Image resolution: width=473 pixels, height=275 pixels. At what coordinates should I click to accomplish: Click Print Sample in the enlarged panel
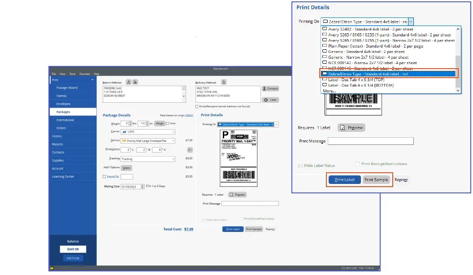click(x=376, y=179)
